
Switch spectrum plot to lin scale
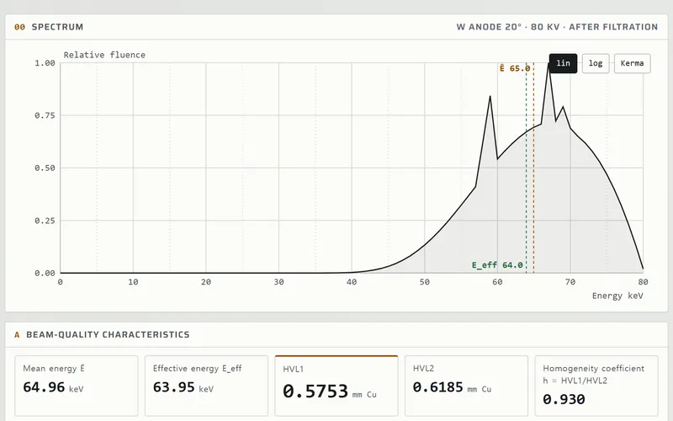[x=563, y=63]
